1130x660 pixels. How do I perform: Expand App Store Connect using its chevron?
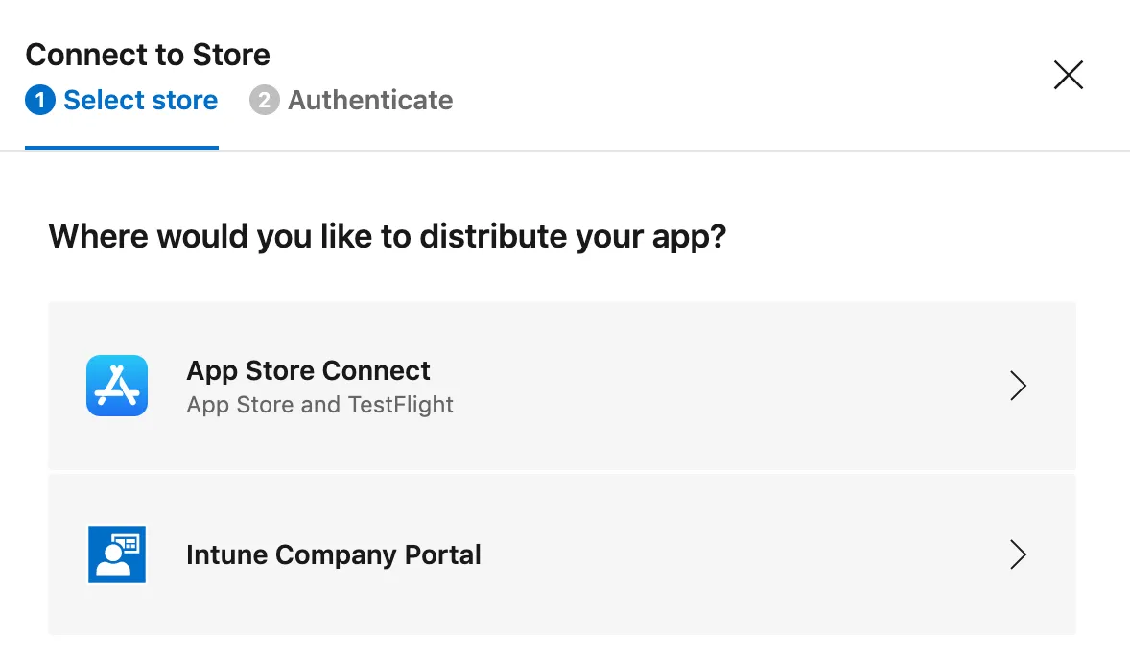tap(1018, 386)
